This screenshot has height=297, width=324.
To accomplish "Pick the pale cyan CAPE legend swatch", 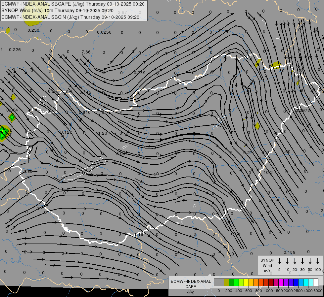I will pyautogui.click(x=311, y=282).
